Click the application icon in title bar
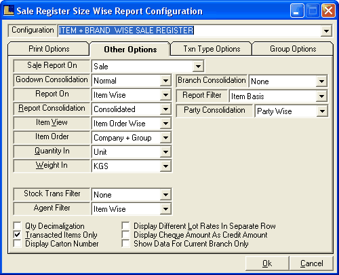The width and height of the screenshot is (339, 275). pyautogui.click(x=9, y=10)
